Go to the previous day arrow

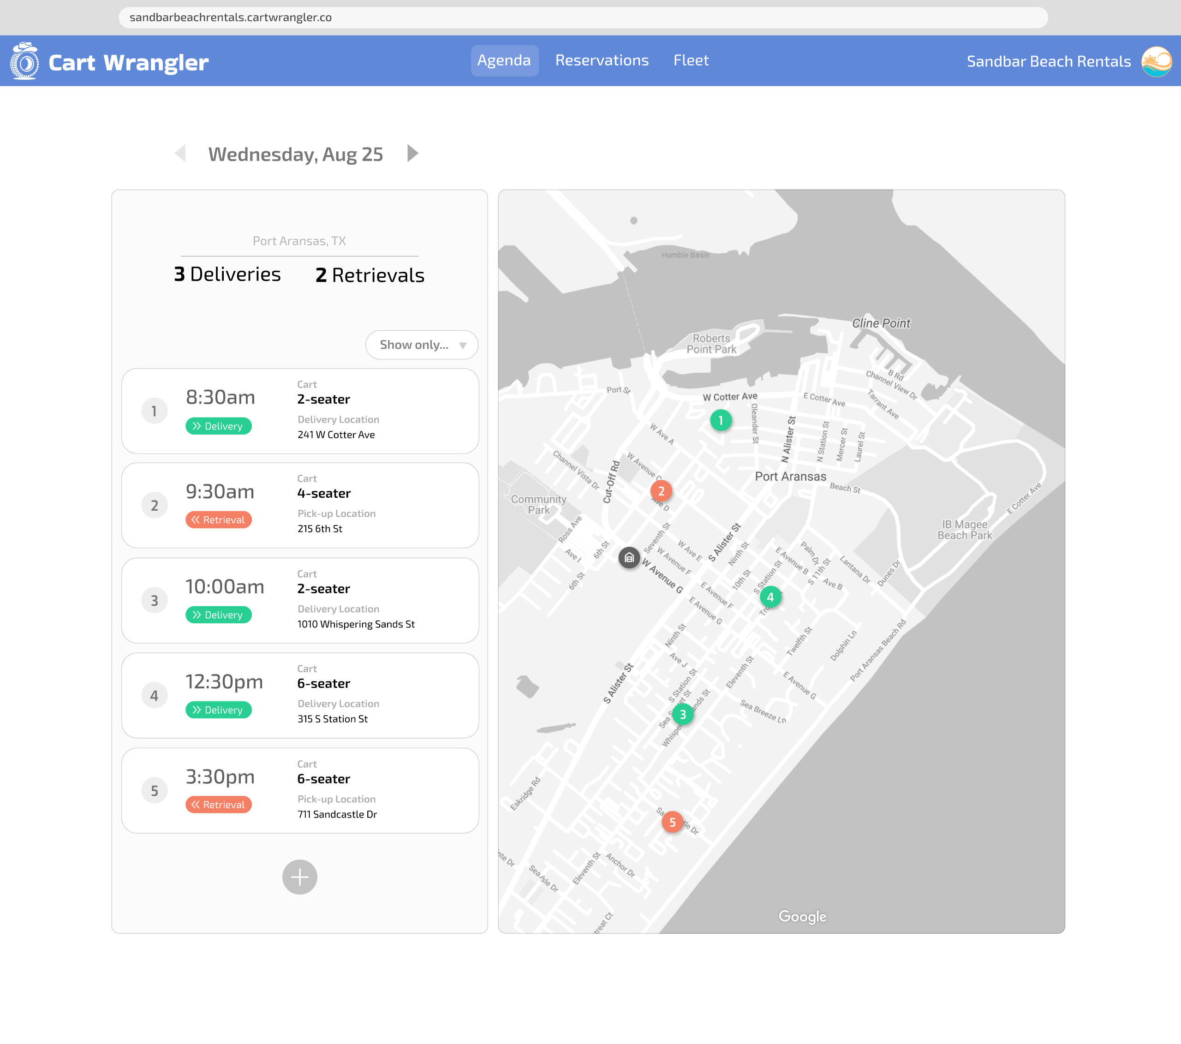(x=180, y=154)
